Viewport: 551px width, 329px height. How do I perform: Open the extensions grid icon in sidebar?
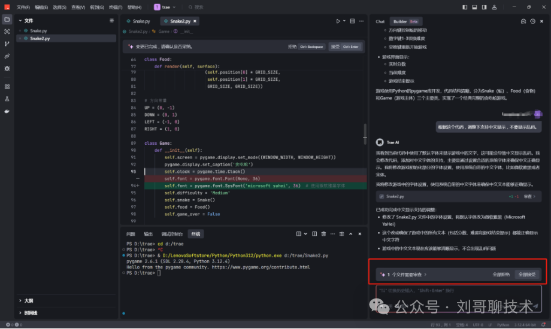[x=7, y=87]
